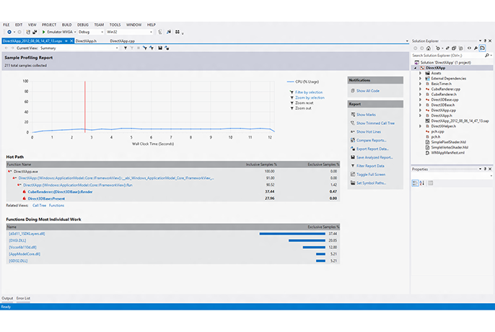
Task: Click the pin icon on the Properties panel
Action: click(x=485, y=169)
